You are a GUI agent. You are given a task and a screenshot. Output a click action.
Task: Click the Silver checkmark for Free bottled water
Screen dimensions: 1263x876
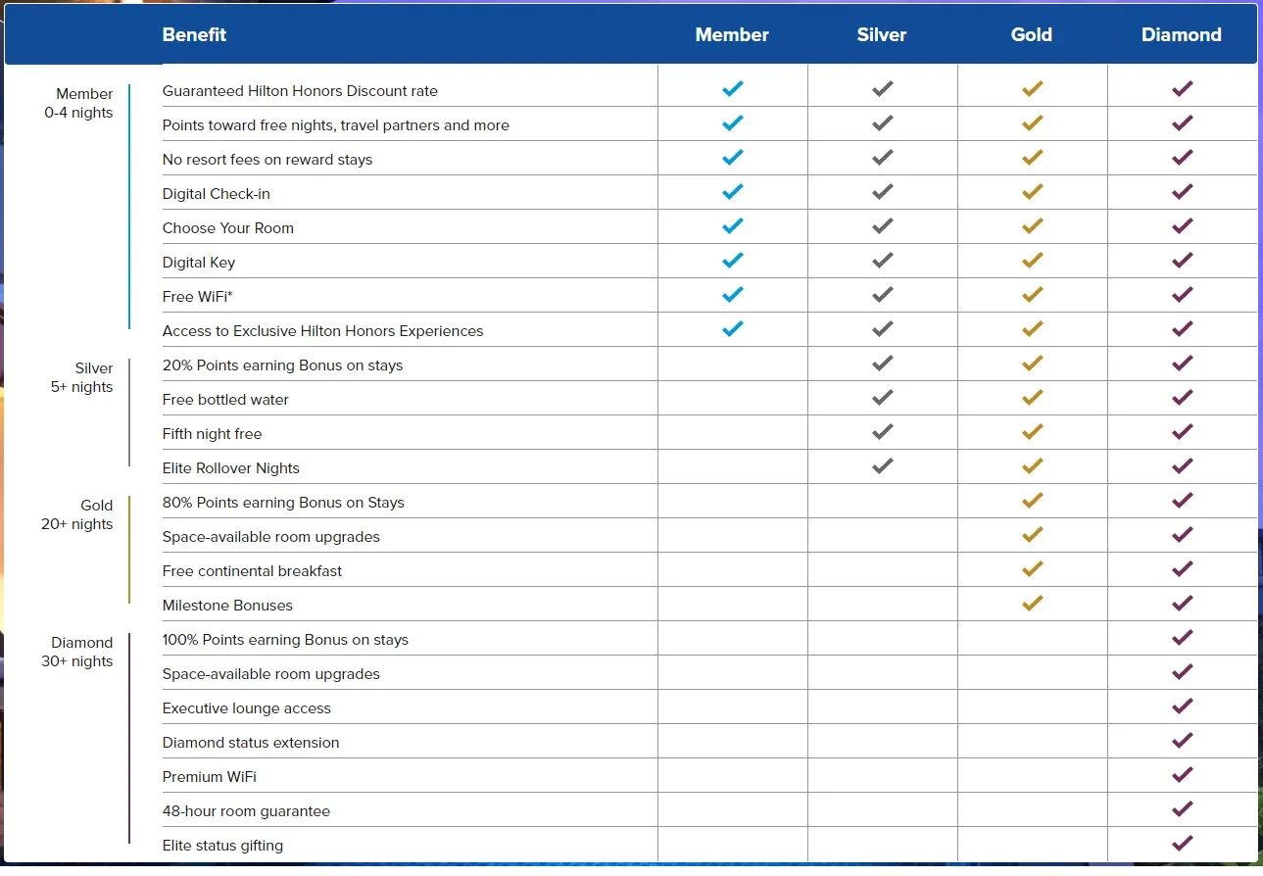883,398
